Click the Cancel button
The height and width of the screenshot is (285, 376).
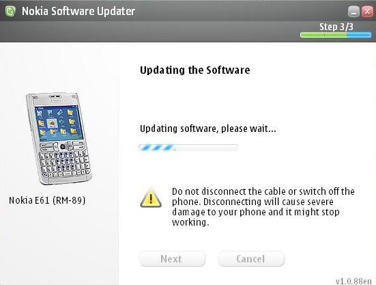click(x=251, y=259)
